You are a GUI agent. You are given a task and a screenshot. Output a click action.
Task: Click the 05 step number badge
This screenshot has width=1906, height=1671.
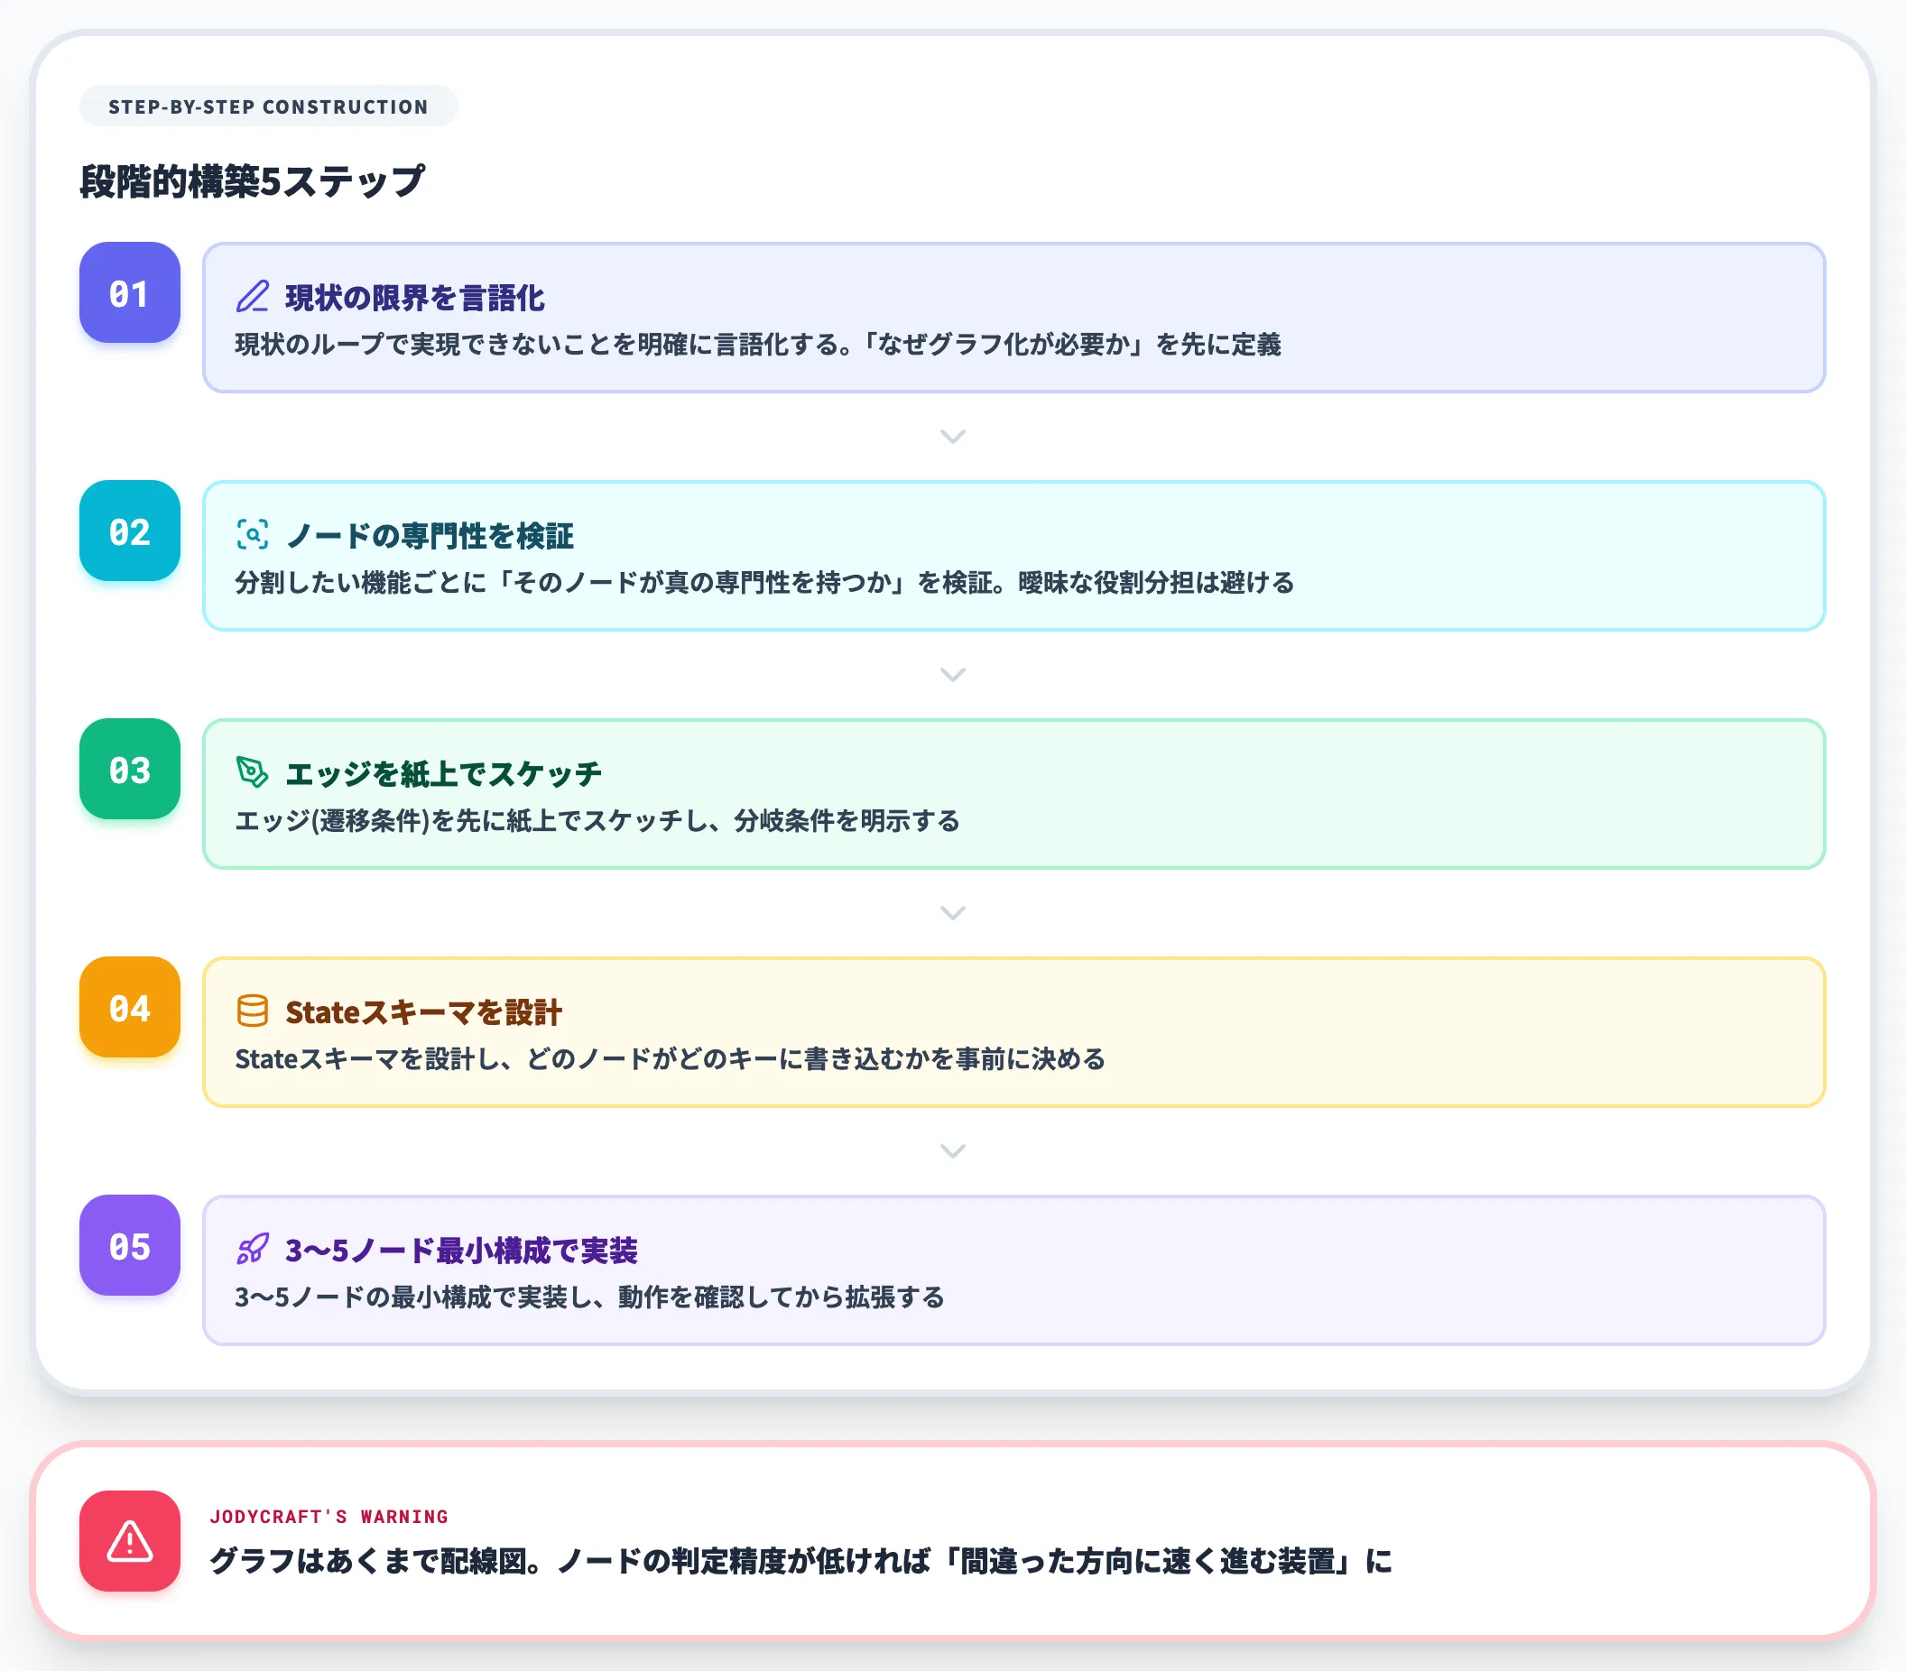click(130, 1245)
